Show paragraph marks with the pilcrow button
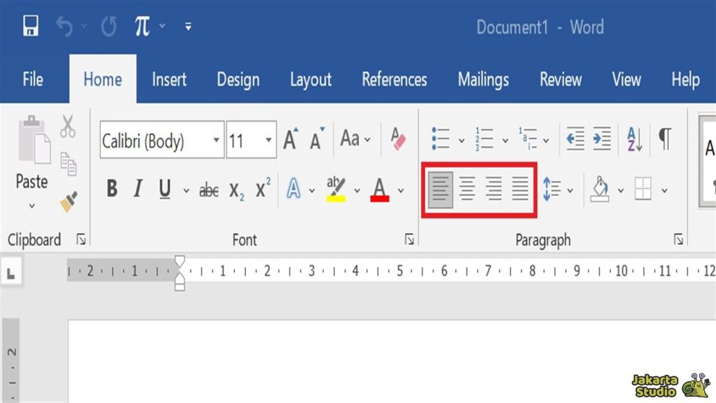The height and width of the screenshot is (403, 716). (664, 140)
